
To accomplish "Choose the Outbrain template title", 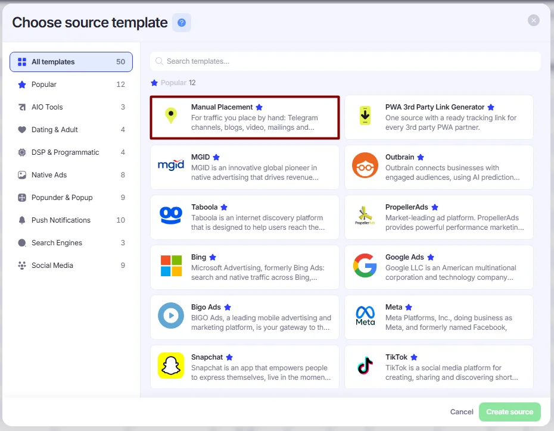I will click(x=400, y=157).
